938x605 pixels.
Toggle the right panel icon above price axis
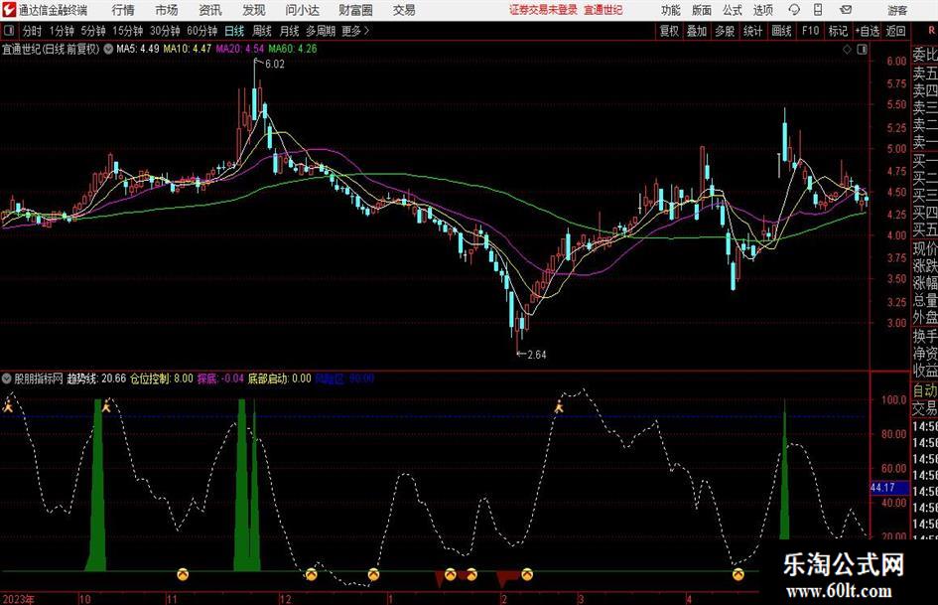(862, 50)
